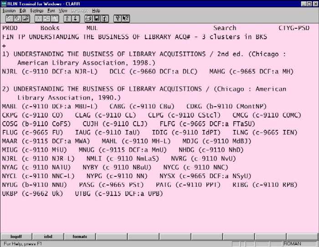Viewport: 319px width, 247px height.
Task: Open the Font menu
Action: (x=51, y=10)
